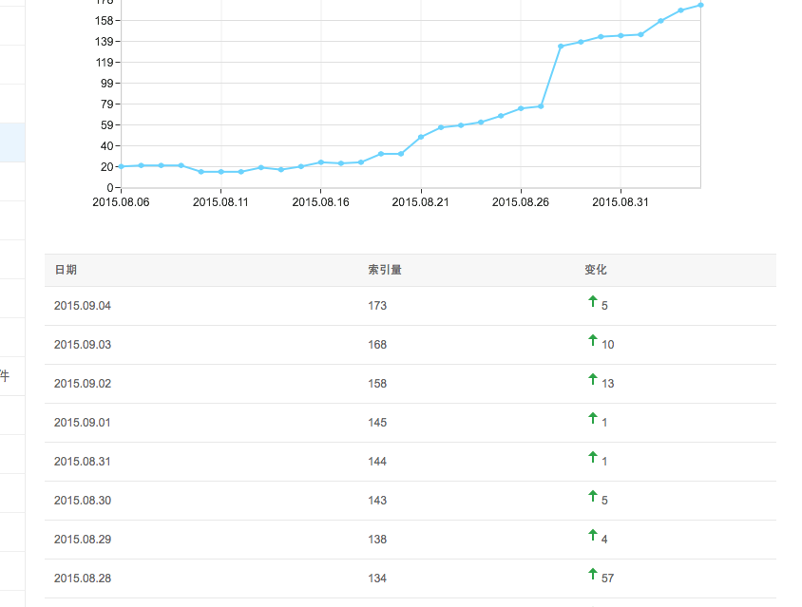Click the 日期 column header
This screenshot has height=607, width=802.
66,270
